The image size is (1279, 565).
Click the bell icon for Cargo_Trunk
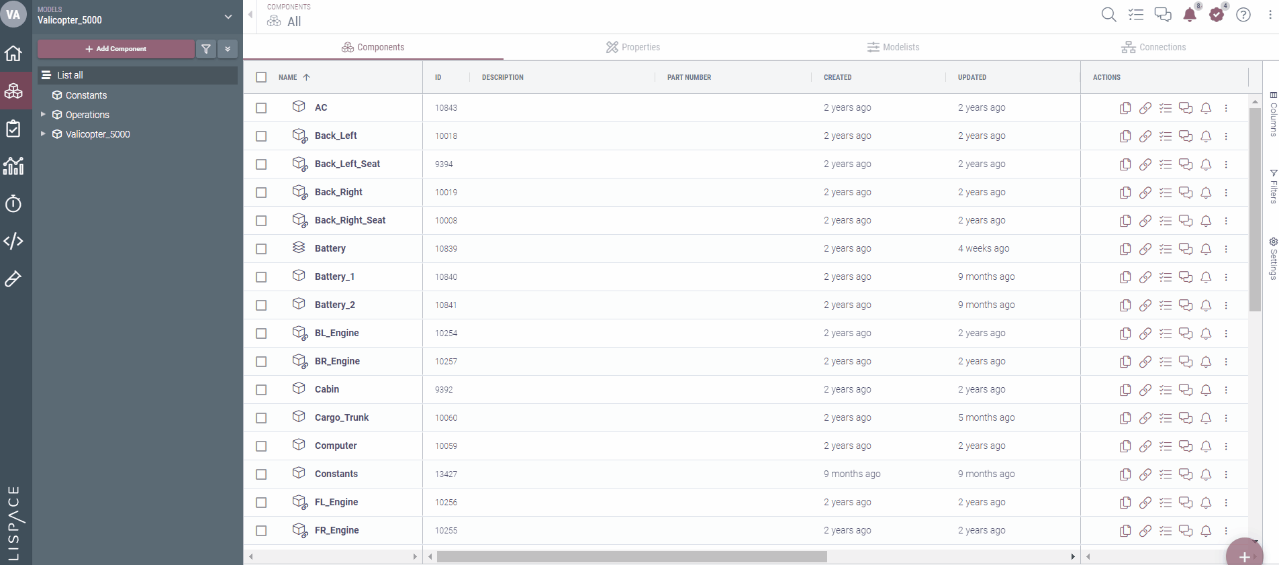(x=1206, y=418)
